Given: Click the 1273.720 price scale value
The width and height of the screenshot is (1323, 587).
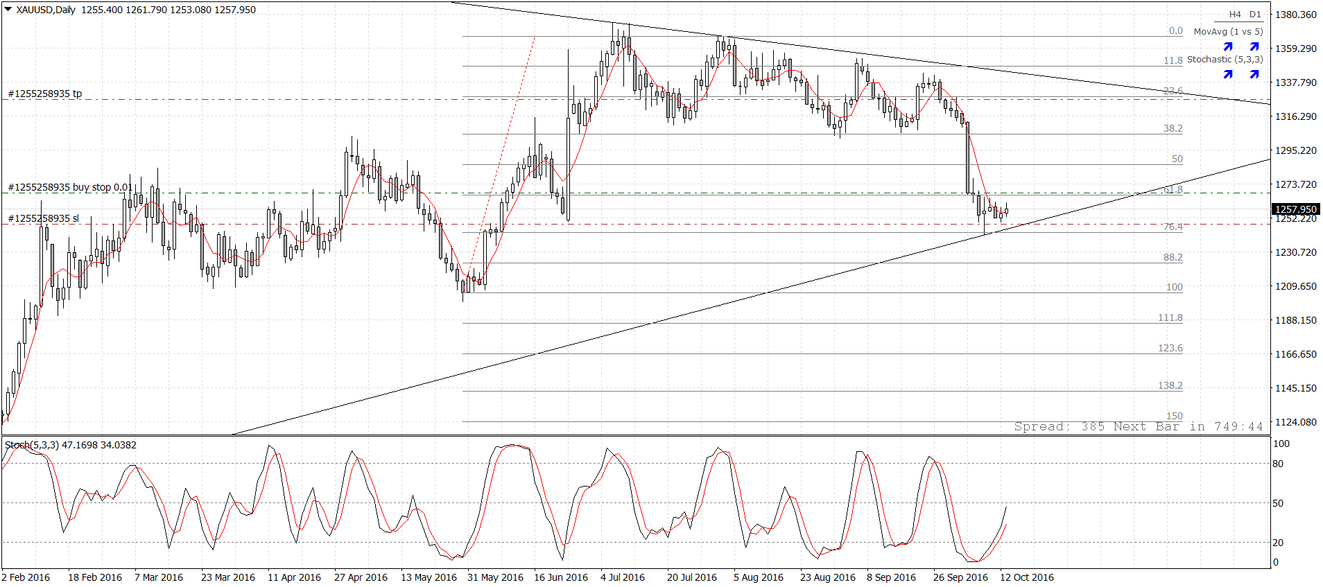Looking at the screenshot, I should 1295,184.
